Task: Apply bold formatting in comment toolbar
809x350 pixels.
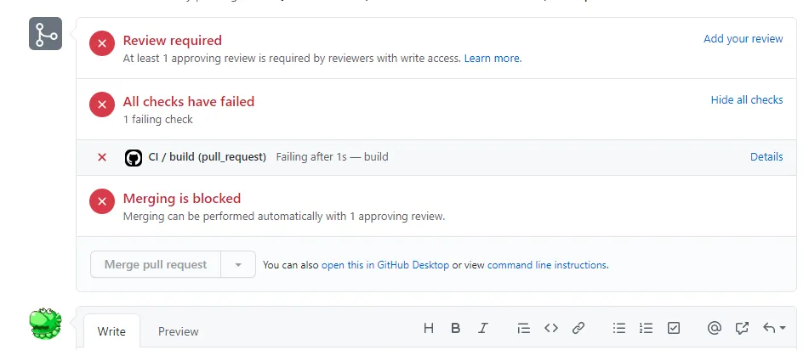Action: click(x=456, y=328)
